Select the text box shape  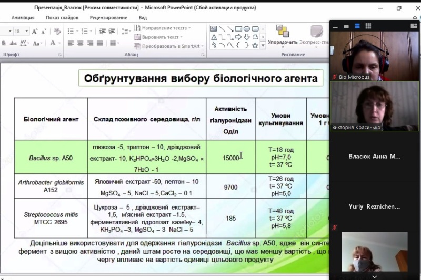click(x=214, y=29)
